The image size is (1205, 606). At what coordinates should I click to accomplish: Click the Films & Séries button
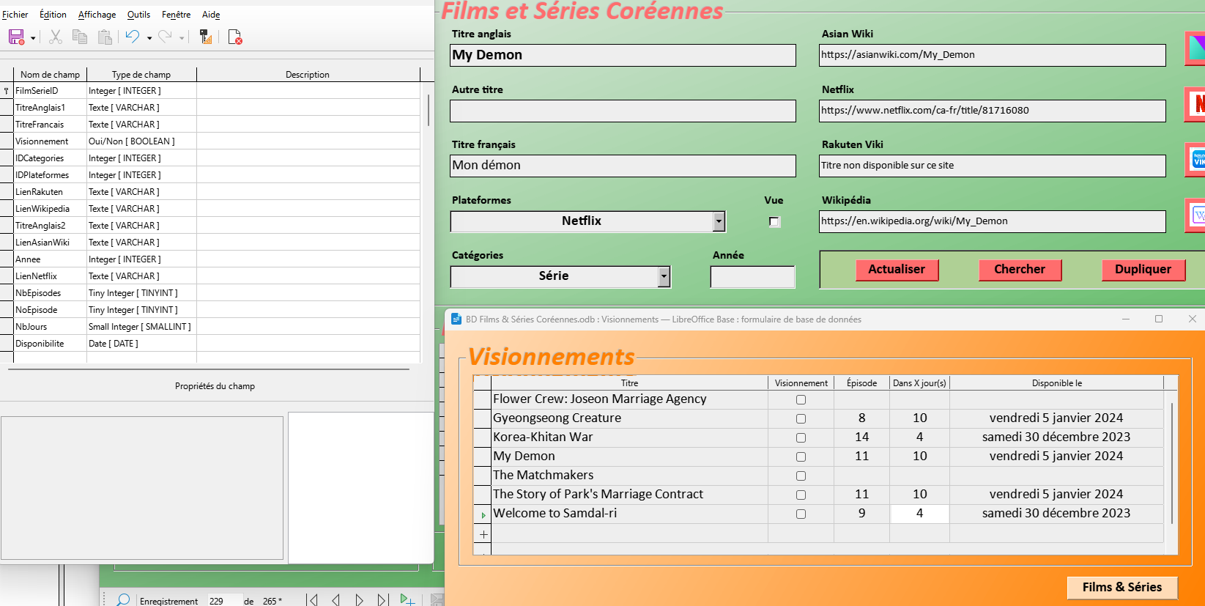[x=1122, y=588]
